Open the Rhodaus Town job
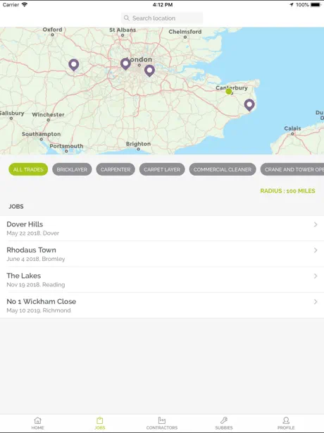 pyautogui.click(x=162, y=254)
